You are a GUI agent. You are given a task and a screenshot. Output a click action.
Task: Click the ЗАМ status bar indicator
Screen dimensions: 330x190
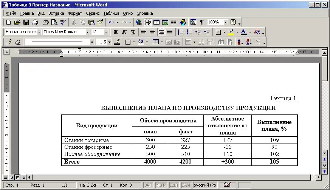186,185
